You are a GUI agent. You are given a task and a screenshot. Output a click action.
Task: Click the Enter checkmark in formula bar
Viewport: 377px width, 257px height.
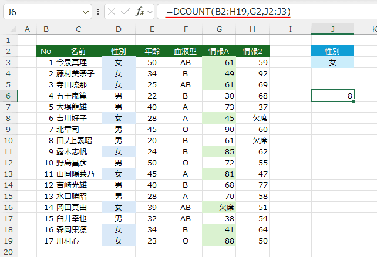[126, 12]
